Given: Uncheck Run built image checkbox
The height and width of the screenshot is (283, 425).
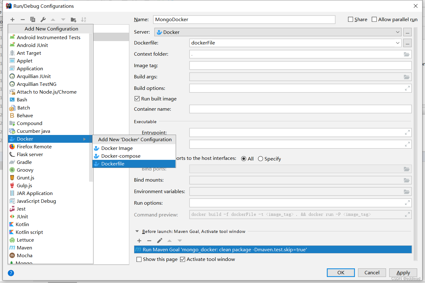Looking at the screenshot, I should tap(137, 99).
